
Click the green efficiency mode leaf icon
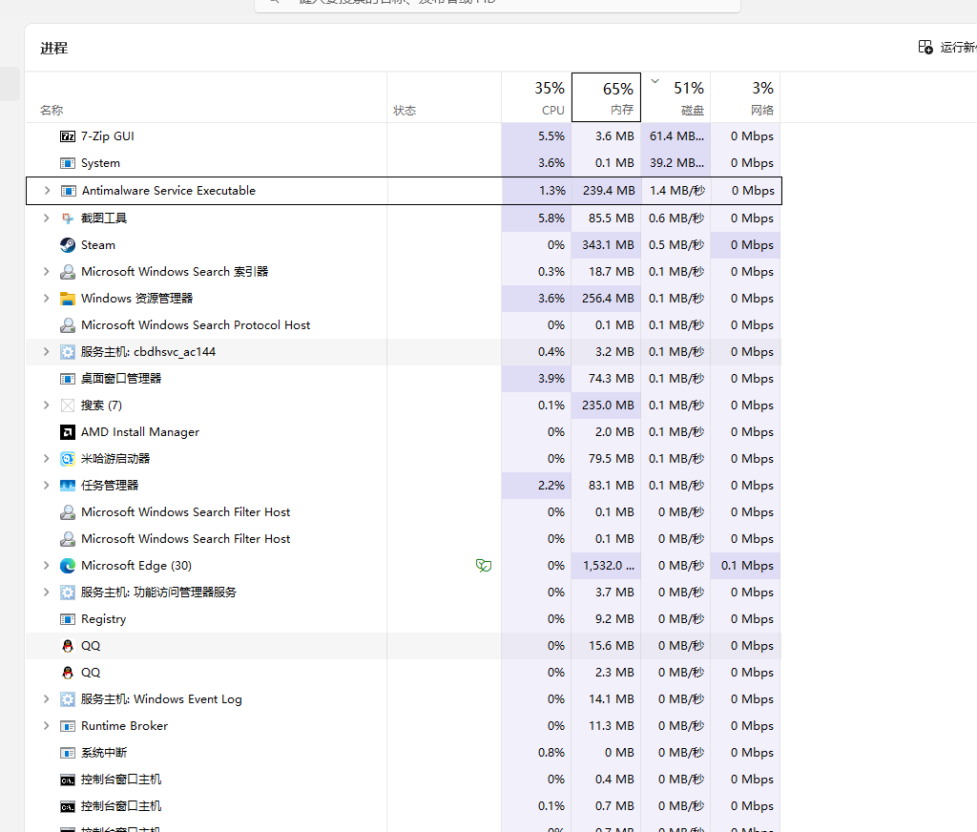coord(484,565)
